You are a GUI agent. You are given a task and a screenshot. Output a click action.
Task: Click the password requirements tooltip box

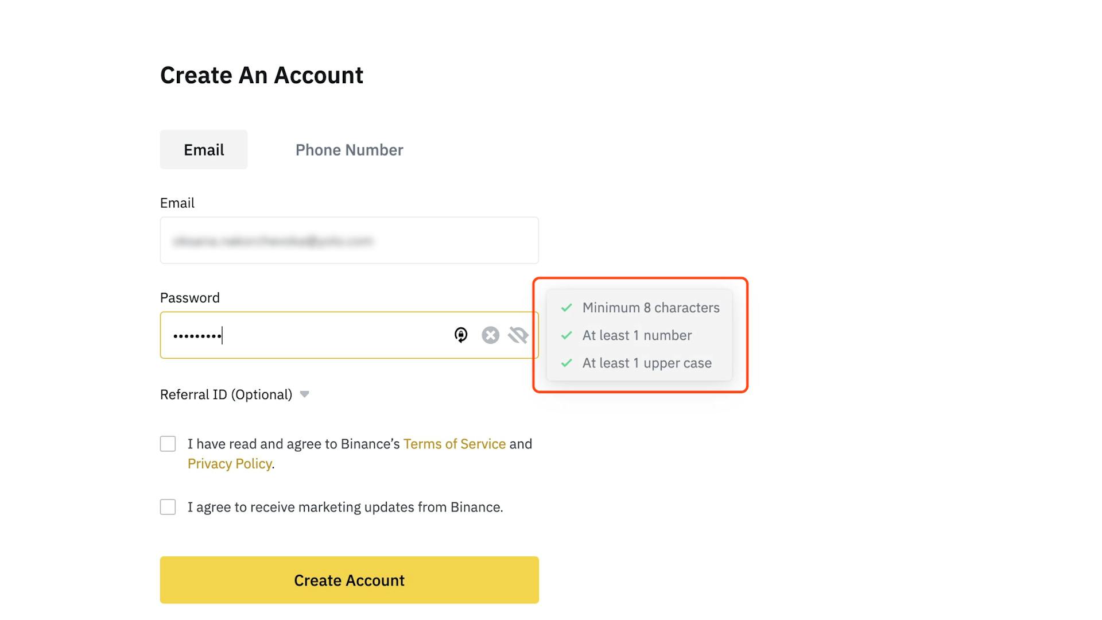(639, 335)
